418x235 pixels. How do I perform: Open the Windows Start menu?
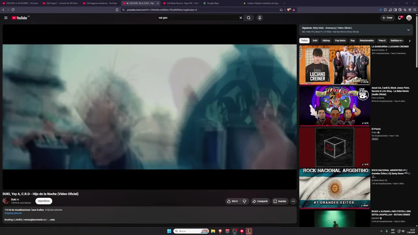169,231
